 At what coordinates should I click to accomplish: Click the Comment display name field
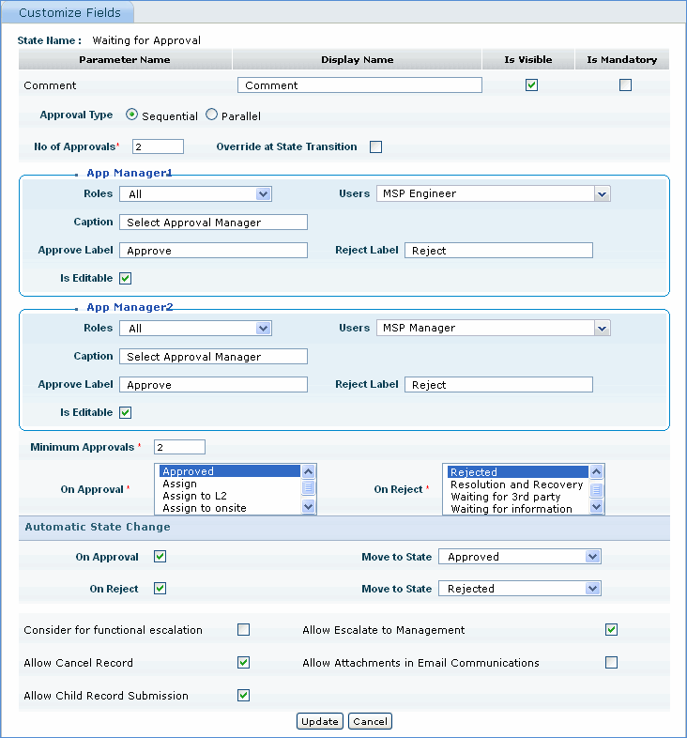coord(359,85)
